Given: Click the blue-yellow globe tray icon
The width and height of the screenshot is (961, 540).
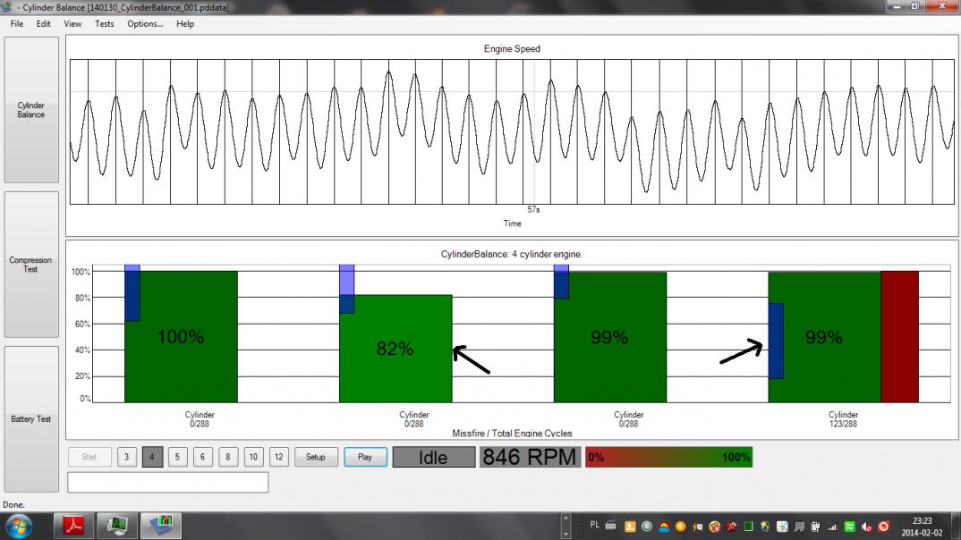Looking at the screenshot, I should coord(765,527).
